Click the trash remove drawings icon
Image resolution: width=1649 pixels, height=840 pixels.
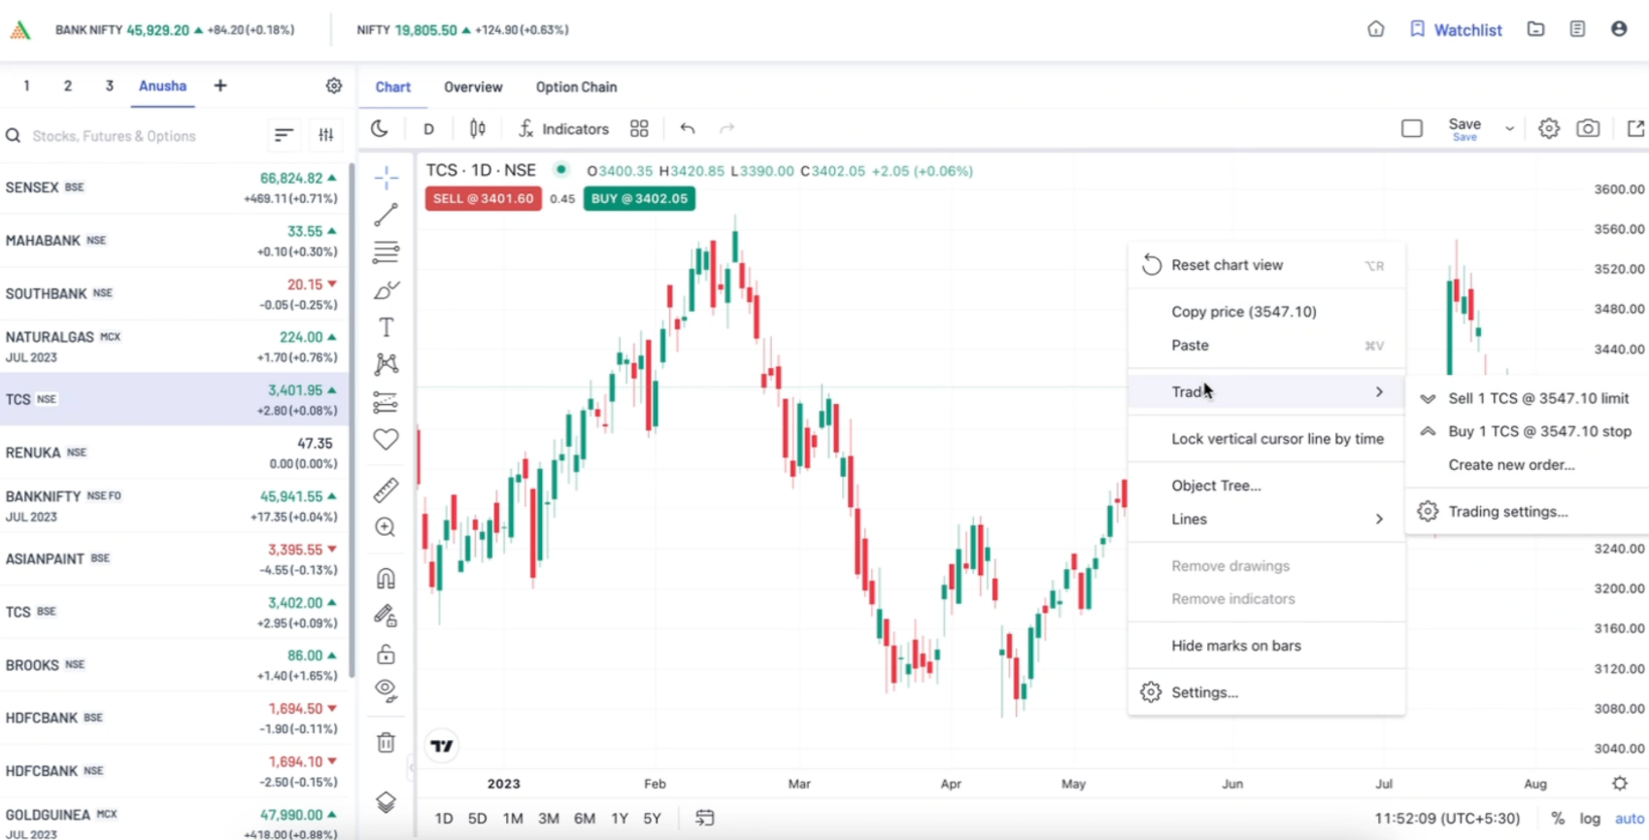[386, 743]
